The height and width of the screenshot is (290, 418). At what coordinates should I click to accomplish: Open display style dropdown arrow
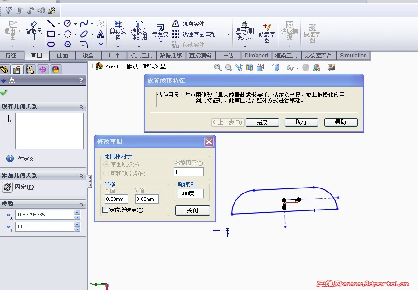pyautogui.click(x=282, y=68)
